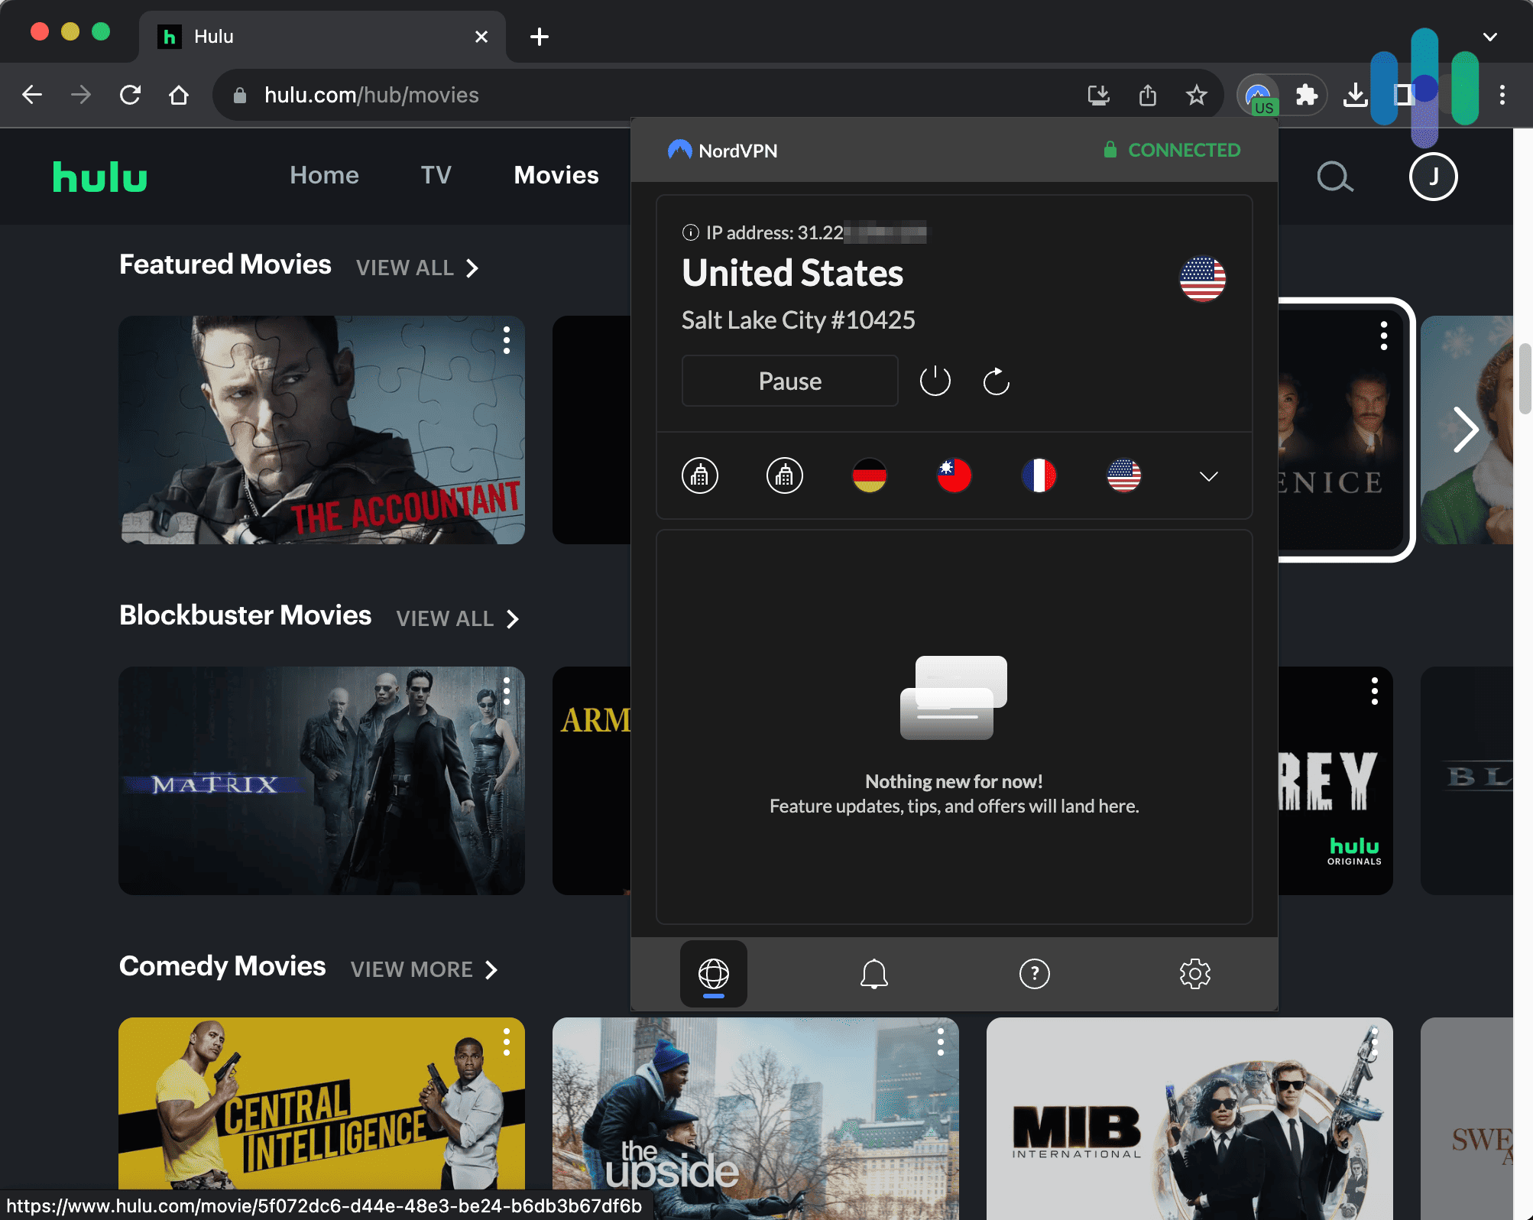Screen dimensions: 1533x1220
Task: Click the Taiwan server flag icon
Action: click(x=953, y=475)
